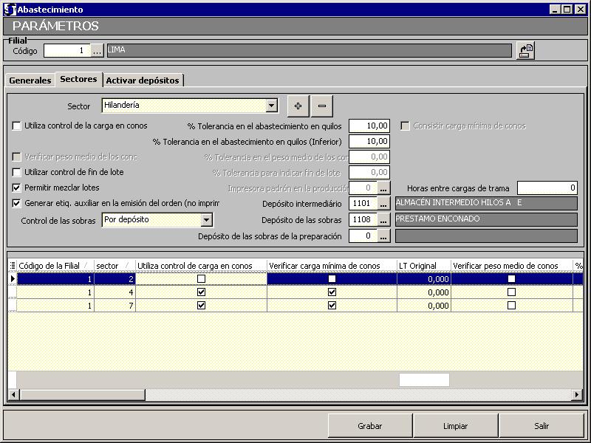Switch to the Generales tab

(x=30, y=80)
